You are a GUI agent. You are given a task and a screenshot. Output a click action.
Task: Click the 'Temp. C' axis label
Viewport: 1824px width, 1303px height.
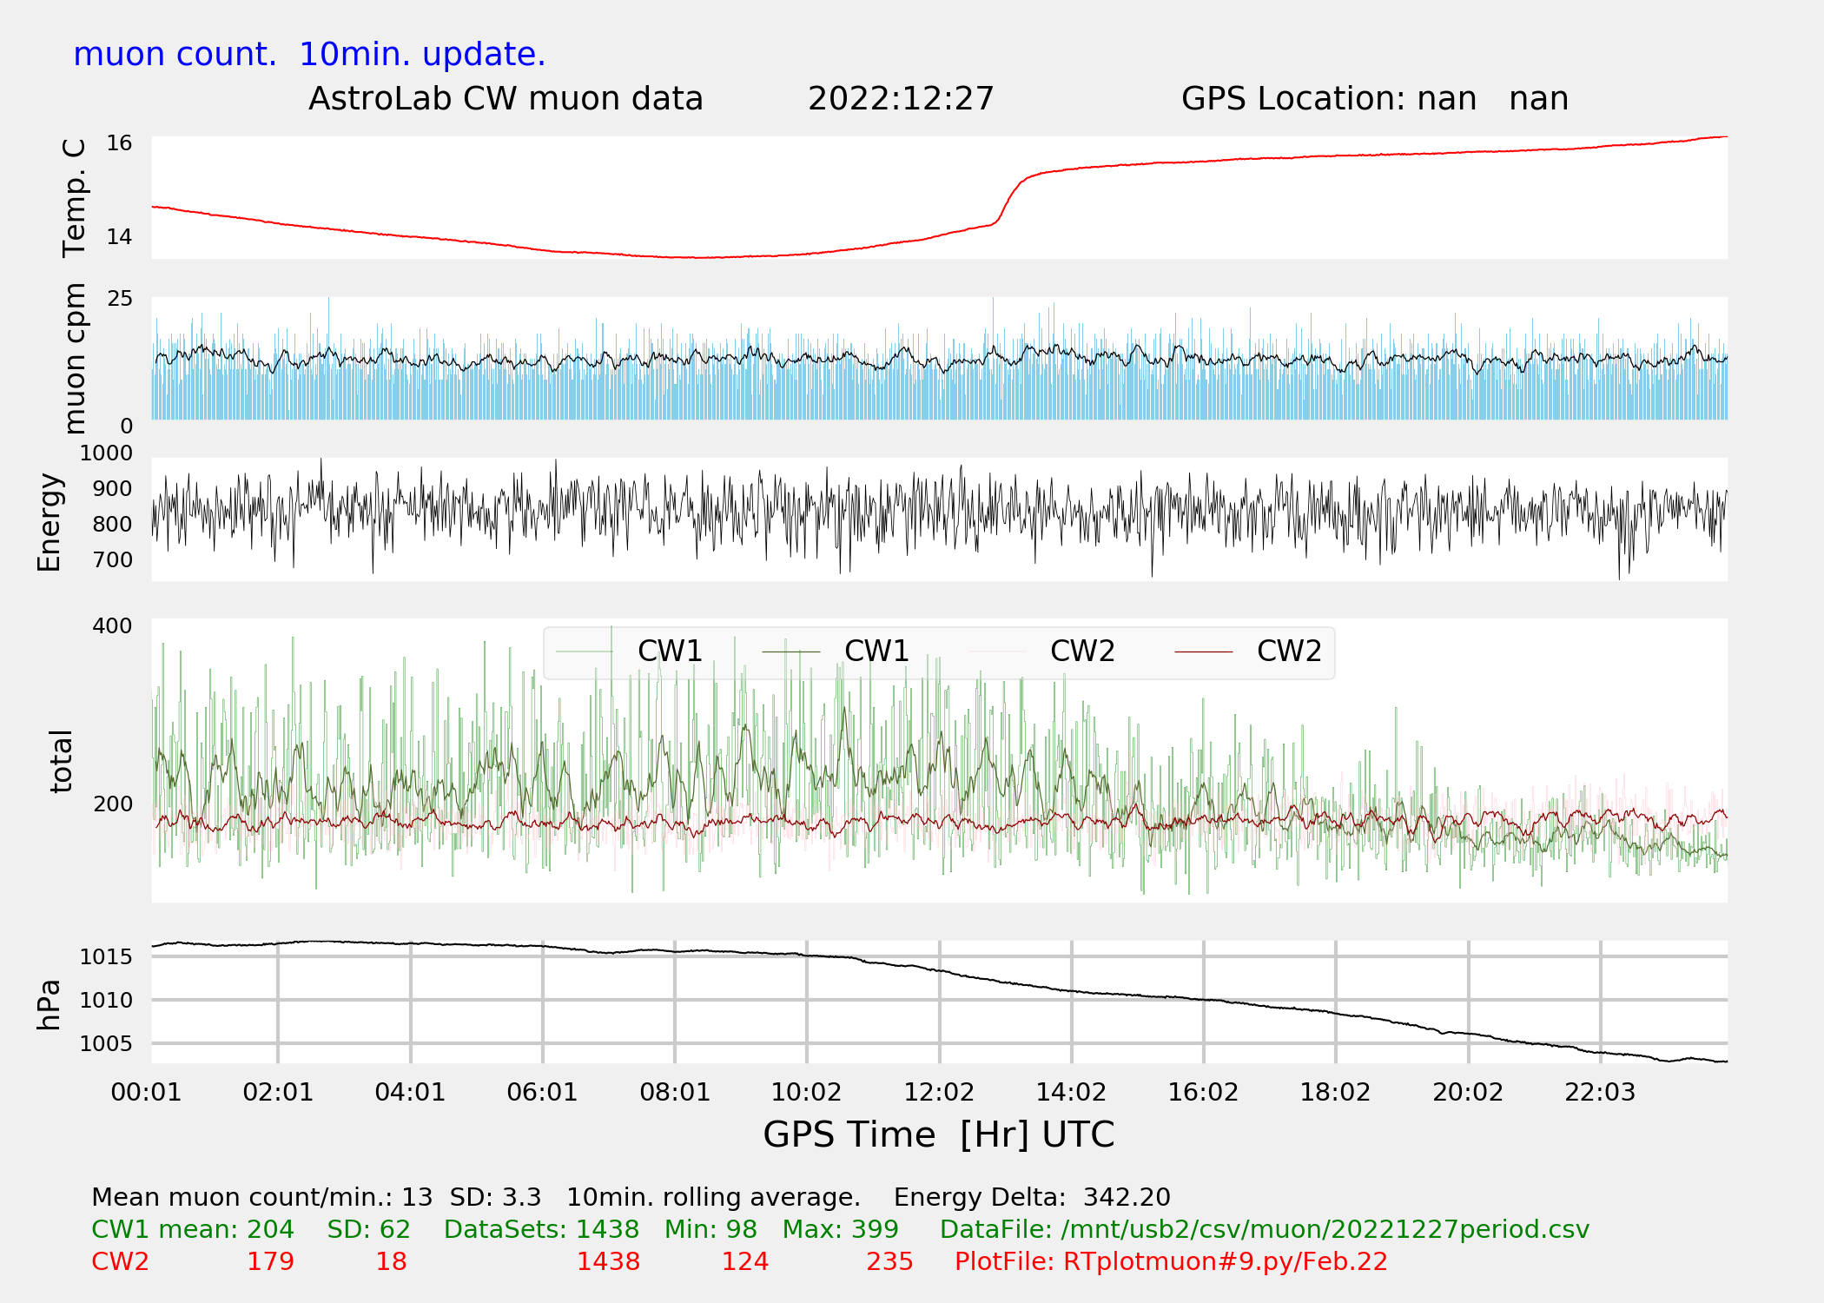[75, 198]
